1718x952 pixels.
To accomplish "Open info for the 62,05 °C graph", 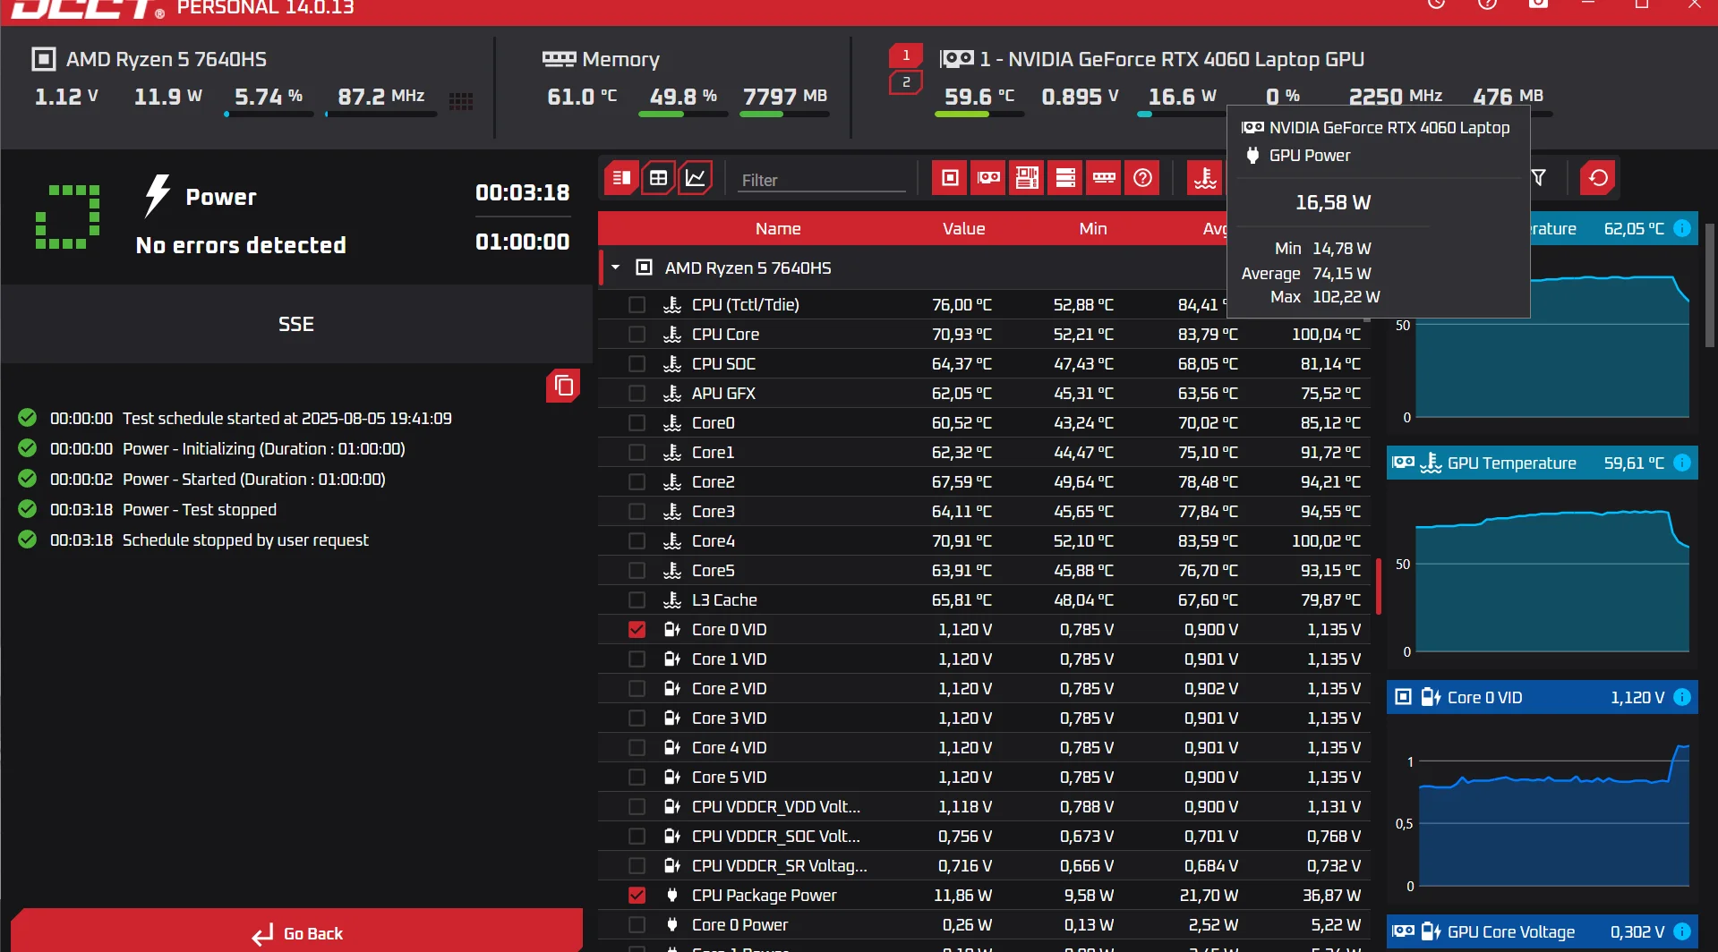I will coord(1682,228).
